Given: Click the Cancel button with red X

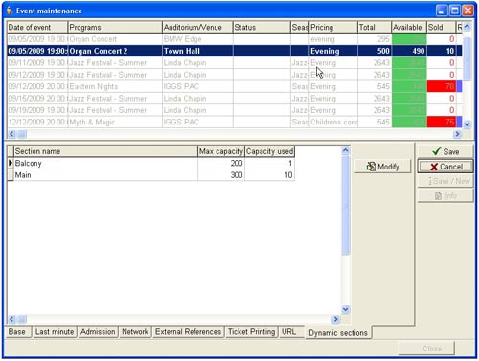Looking at the screenshot, I should click(445, 167).
